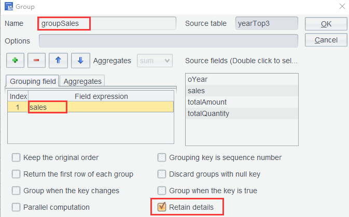Click the green plus add row icon
Image resolution: width=349 pixels, height=217 pixels.
(x=15, y=61)
